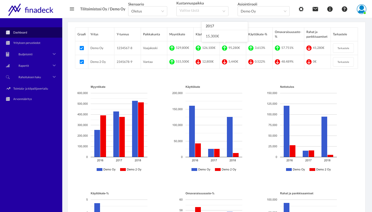Screen dimensions: 372x212
Task: Open the help question mark icon
Action: click(344, 9)
